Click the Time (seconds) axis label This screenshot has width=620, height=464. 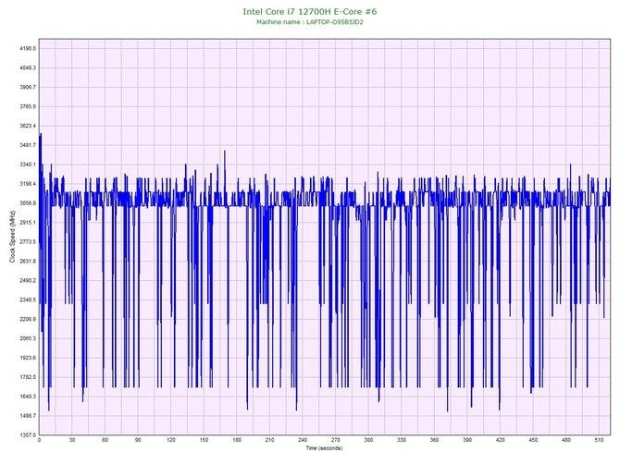(x=324, y=448)
